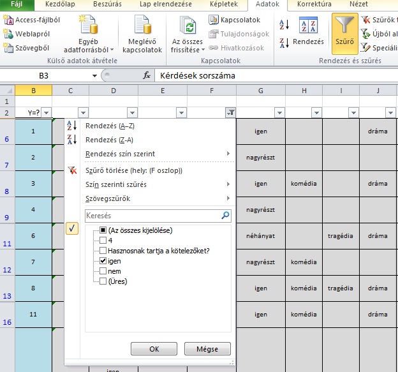Click the filter menu resize grip
The width and height of the screenshot is (398, 372).
(232, 363)
